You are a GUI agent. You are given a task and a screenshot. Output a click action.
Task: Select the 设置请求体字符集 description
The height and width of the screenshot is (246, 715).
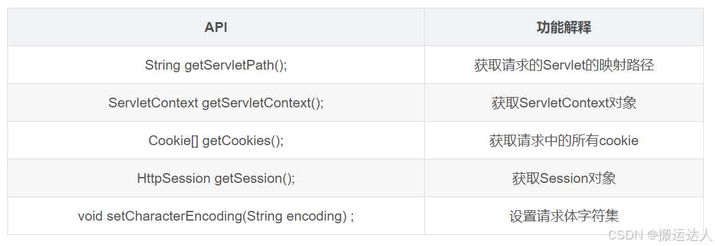(564, 216)
